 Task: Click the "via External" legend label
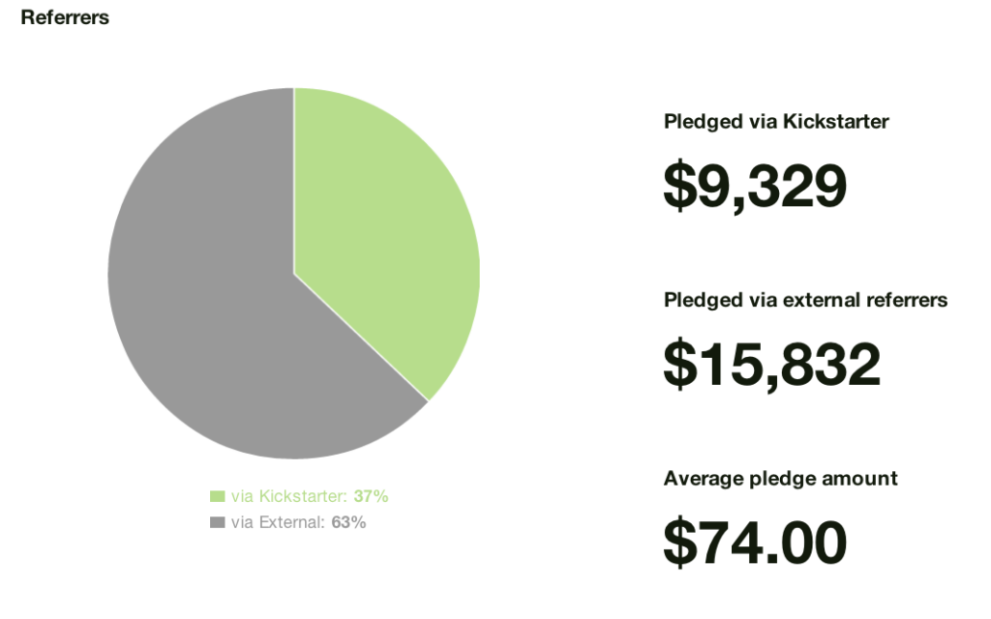point(276,523)
